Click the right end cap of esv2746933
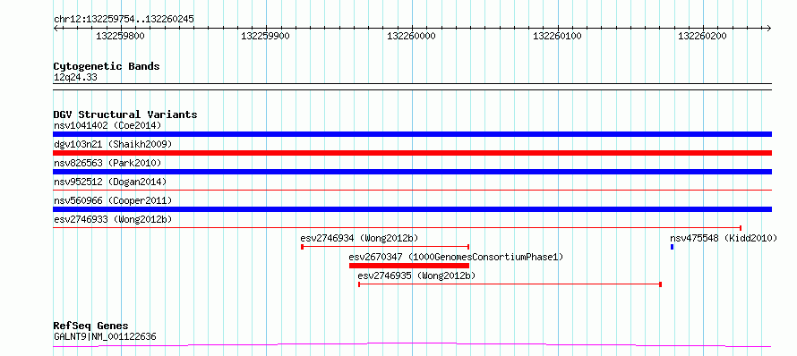Screen dimensions: 797x356 pyautogui.click(x=741, y=227)
